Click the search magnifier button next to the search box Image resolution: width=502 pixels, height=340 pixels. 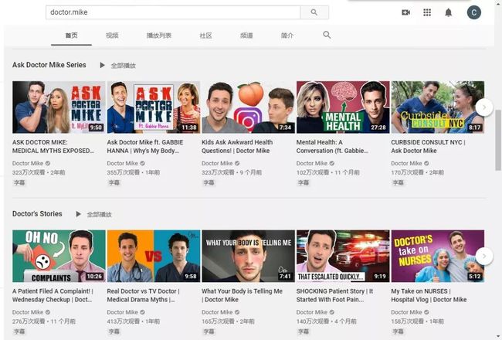(314, 12)
